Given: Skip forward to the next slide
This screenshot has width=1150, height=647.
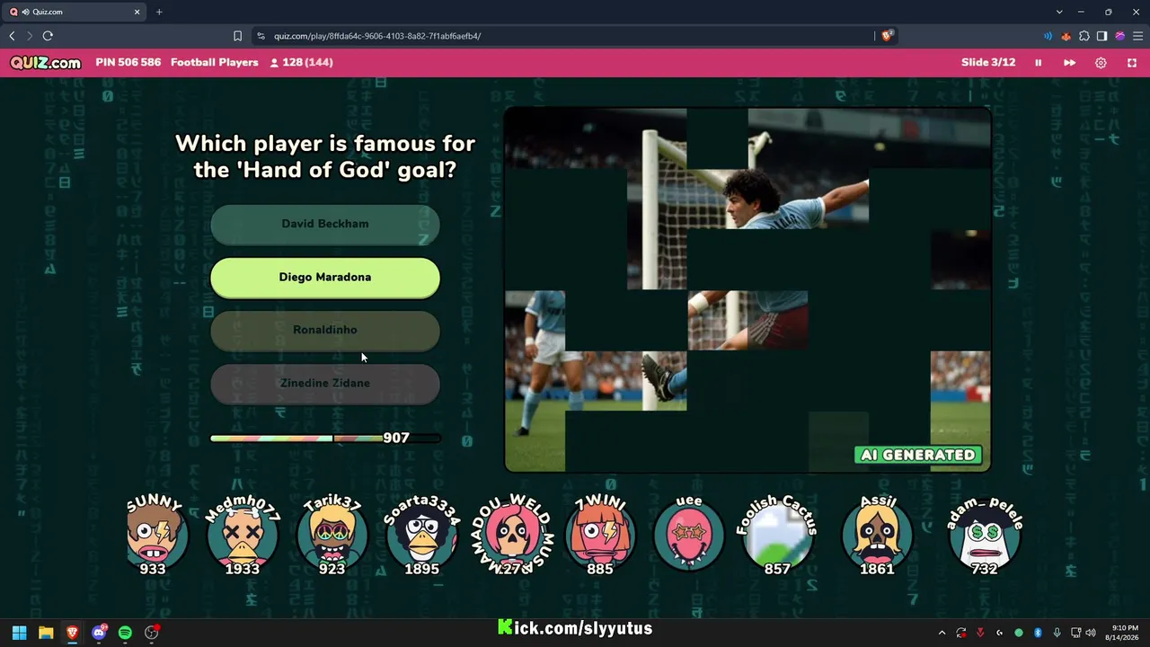Looking at the screenshot, I should click(x=1069, y=63).
